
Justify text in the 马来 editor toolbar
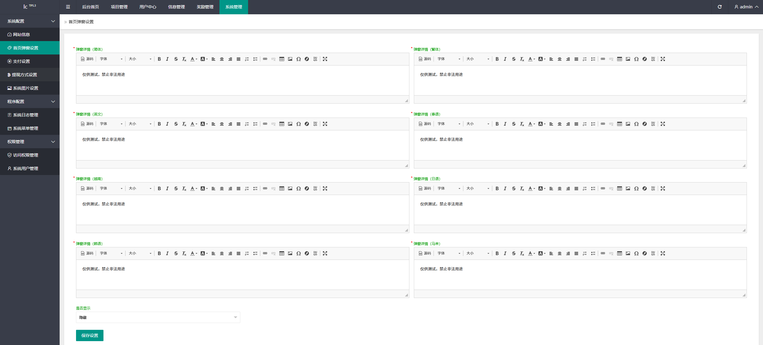[x=576, y=253]
